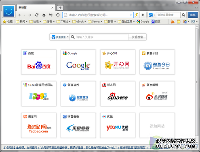200x152 pixels.
Task: Click the vertical scrollbar thumb
Action: 197,82
